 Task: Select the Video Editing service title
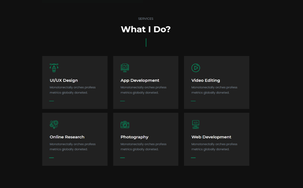pyautogui.click(x=206, y=81)
